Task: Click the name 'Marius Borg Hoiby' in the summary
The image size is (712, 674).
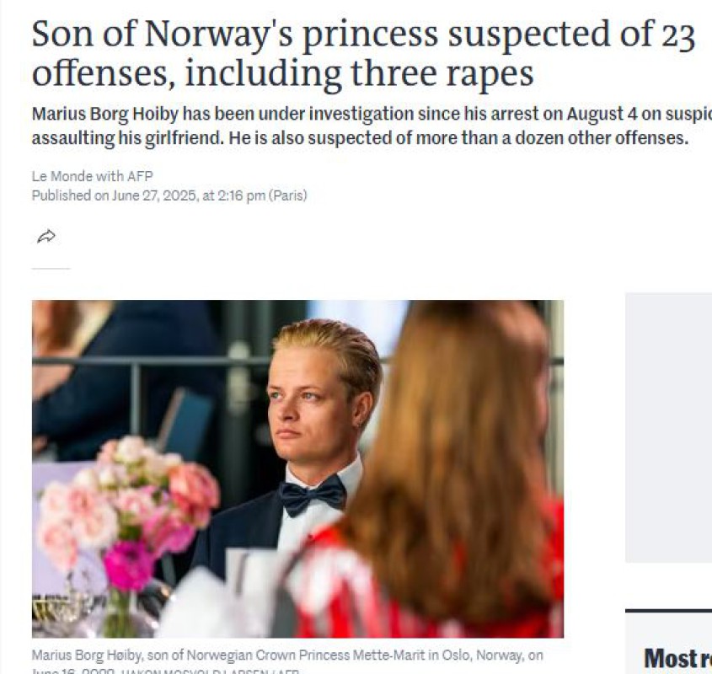Action: (x=104, y=114)
